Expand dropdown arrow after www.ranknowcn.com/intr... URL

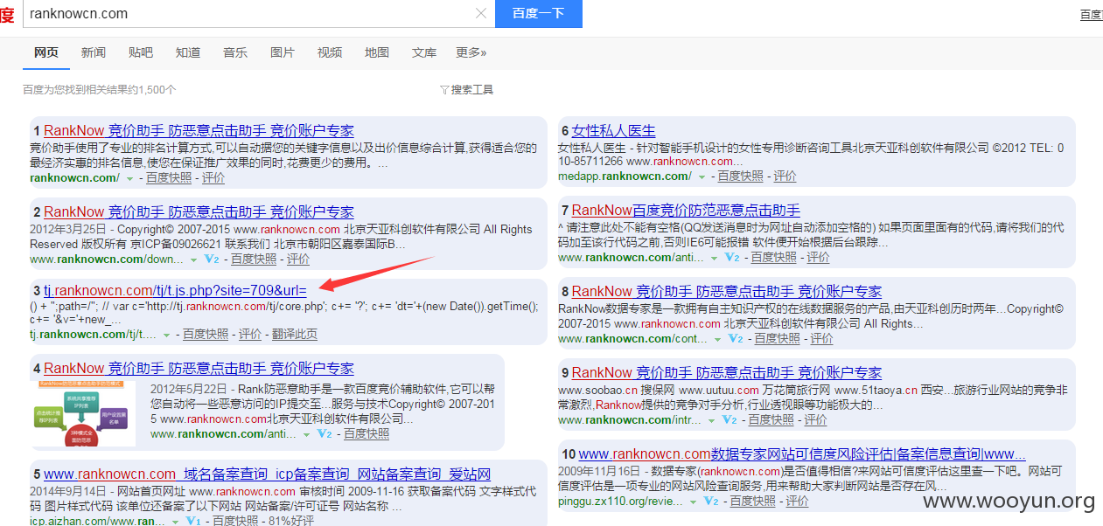click(x=711, y=420)
